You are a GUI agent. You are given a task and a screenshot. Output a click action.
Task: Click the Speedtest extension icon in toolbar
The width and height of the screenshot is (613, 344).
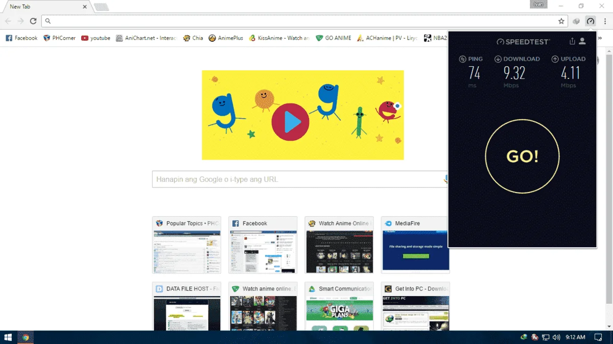pos(591,21)
